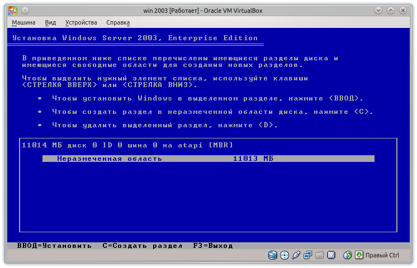Screen dimensions: 417x268
Task: Click the round pin button beside title icon
Action: tap(25, 11)
